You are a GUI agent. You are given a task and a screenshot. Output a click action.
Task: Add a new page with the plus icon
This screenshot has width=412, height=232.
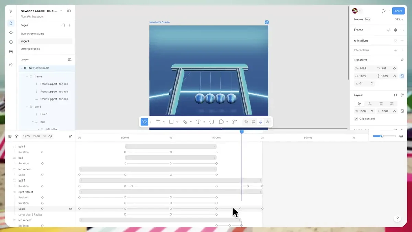tap(70, 25)
